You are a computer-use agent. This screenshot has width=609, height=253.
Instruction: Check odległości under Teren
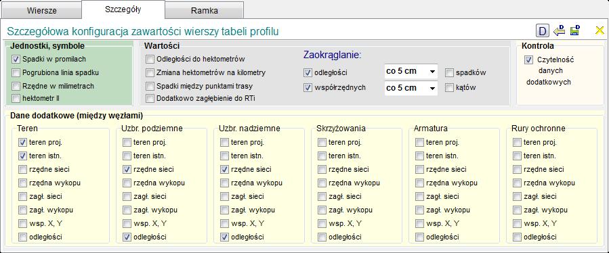pos(22,237)
